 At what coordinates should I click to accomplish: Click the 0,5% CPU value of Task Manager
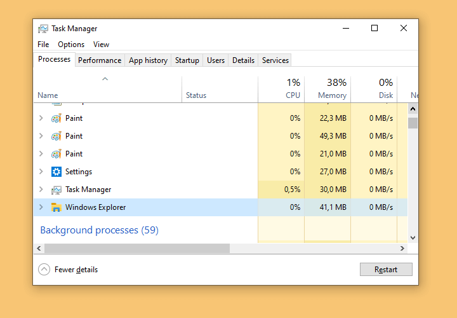tap(293, 190)
